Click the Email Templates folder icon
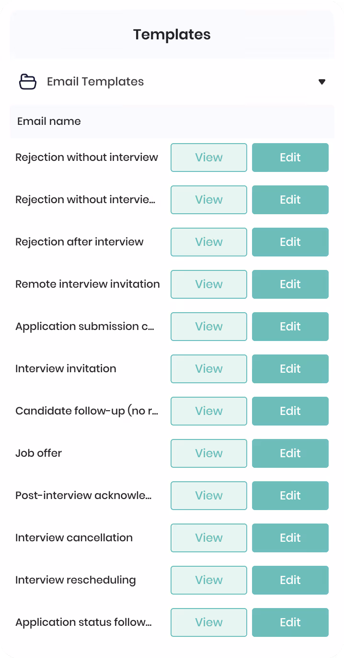 click(28, 82)
